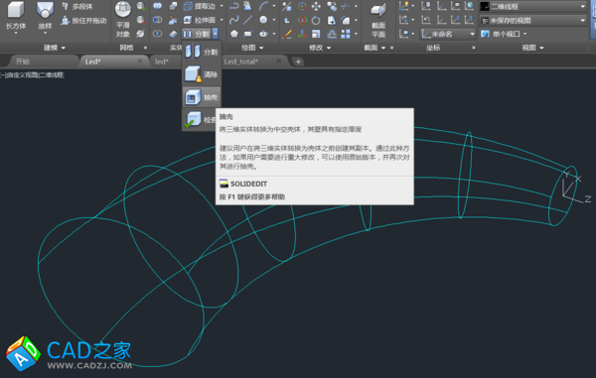Expand the 建模 panel arrow

coord(64,48)
